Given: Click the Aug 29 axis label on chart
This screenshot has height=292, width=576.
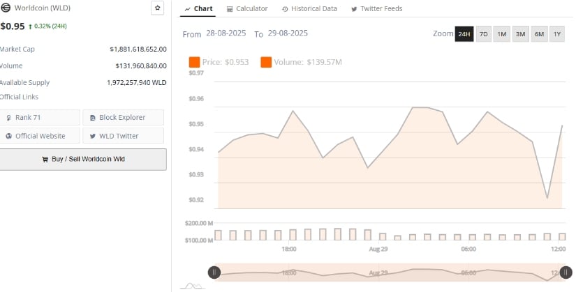Looking at the screenshot, I should pyautogui.click(x=378, y=249).
